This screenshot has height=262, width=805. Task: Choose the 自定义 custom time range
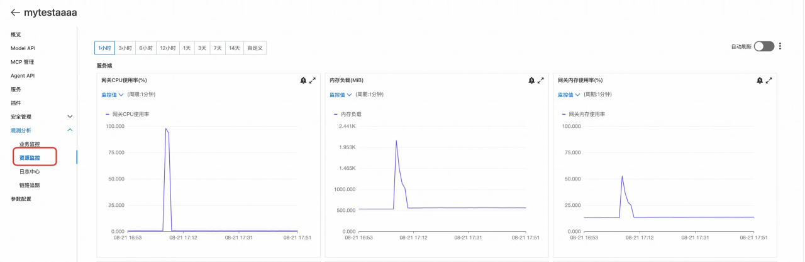(x=255, y=48)
